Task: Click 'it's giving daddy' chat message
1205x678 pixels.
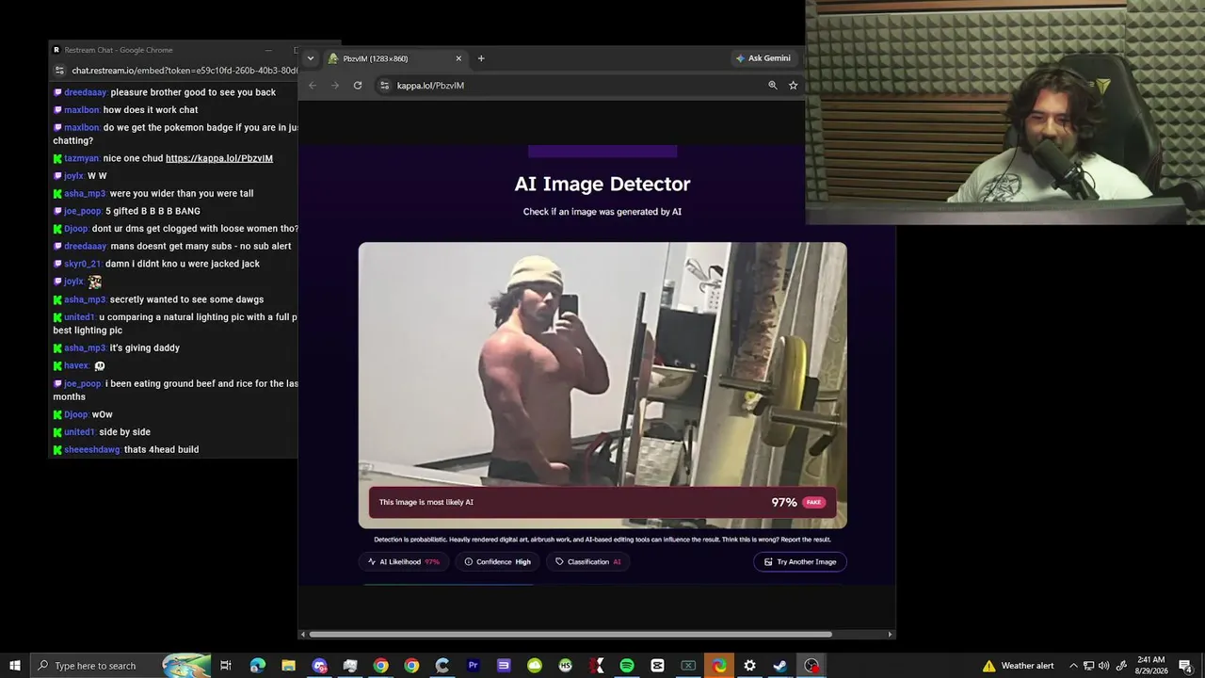Action: [x=145, y=348]
